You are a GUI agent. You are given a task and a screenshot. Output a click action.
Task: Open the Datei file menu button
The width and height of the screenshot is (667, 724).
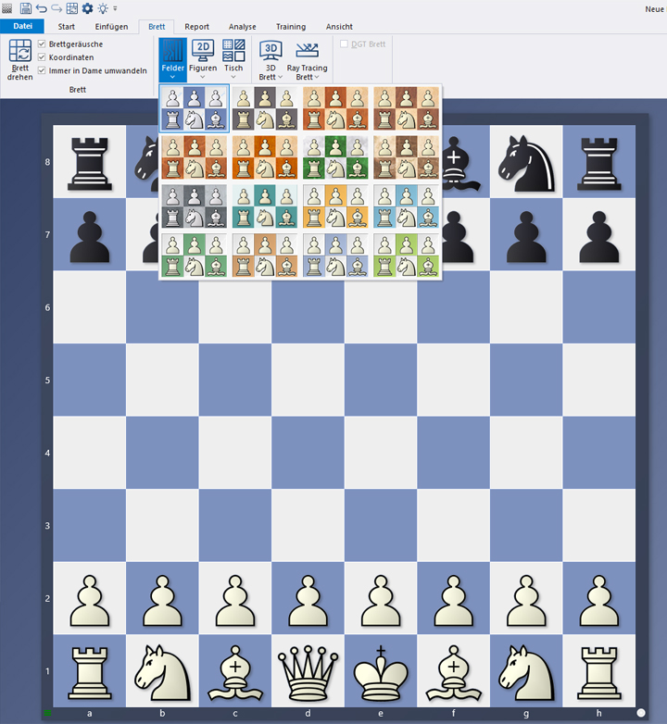21,27
